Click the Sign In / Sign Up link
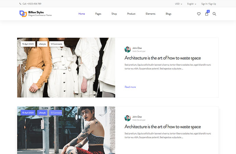 pos(209,4)
